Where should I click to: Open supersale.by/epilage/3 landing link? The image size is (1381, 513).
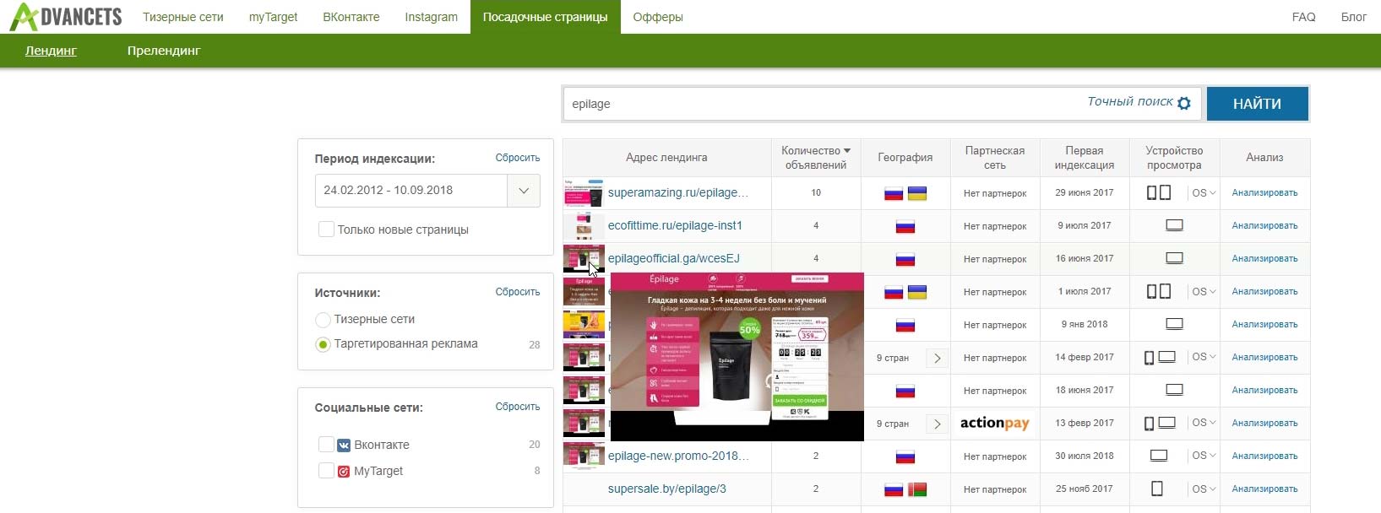667,489
